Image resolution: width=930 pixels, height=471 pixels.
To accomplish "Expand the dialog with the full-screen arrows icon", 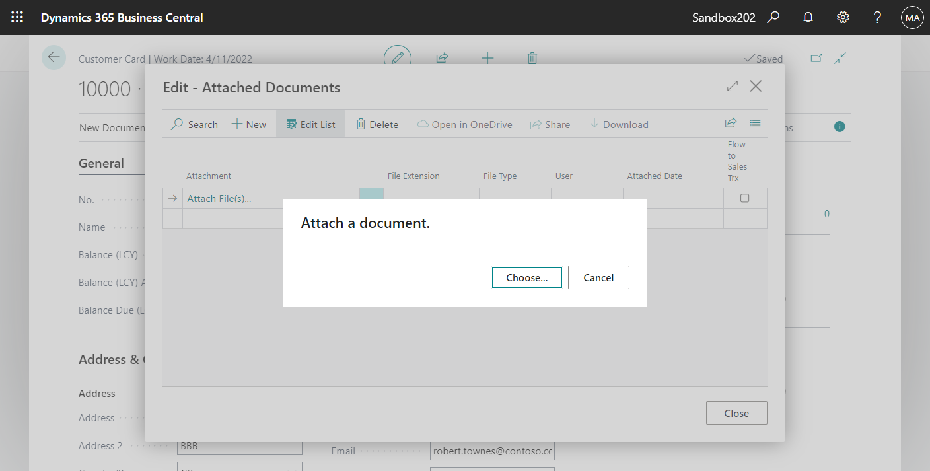I will pyautogui.click(x=732, y=86).
